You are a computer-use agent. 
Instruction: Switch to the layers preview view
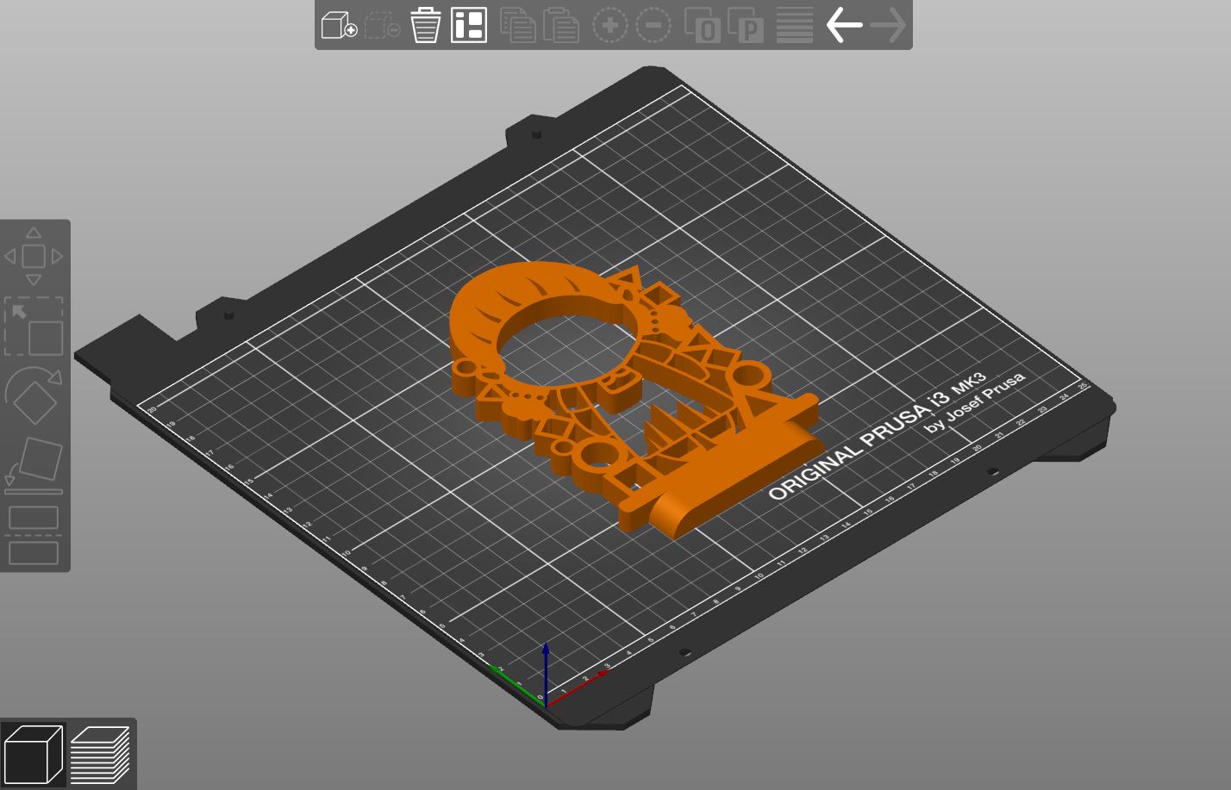pyautogui.click(x=99, y=753)
